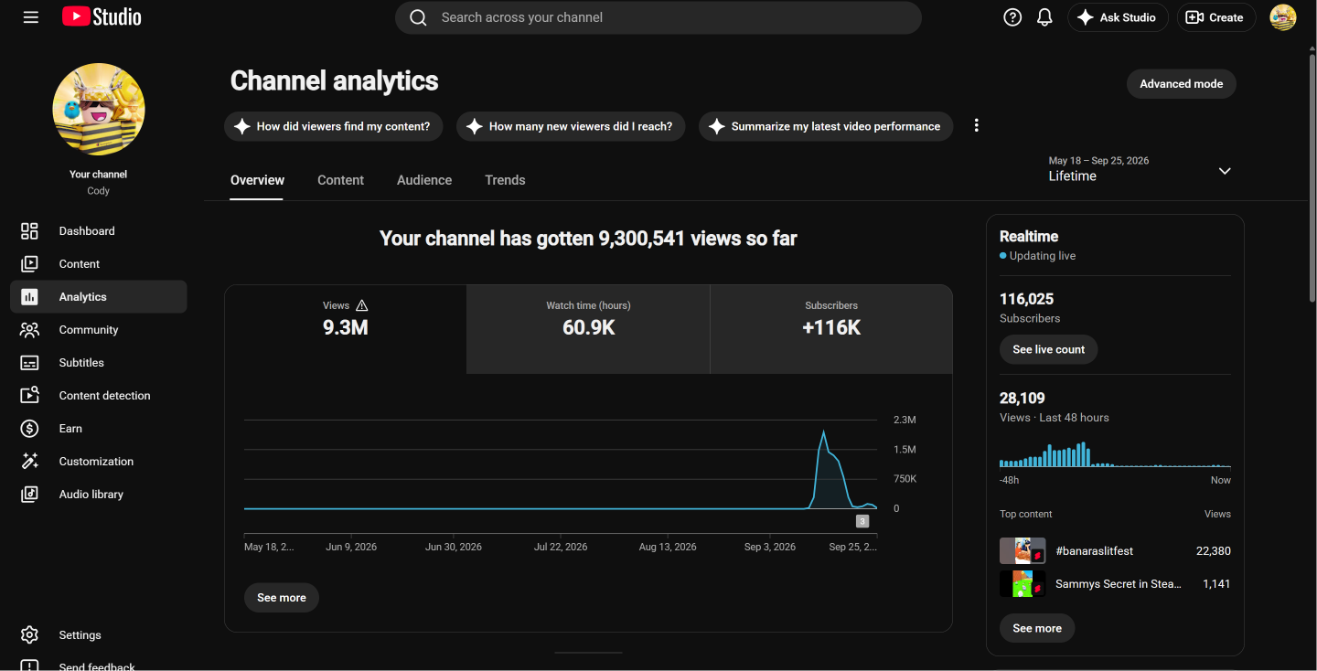Click the Content detection icon
The image size is (1317, 671).
click(x=29, y=396)
